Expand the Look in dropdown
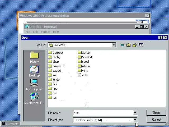 point(114,45)
